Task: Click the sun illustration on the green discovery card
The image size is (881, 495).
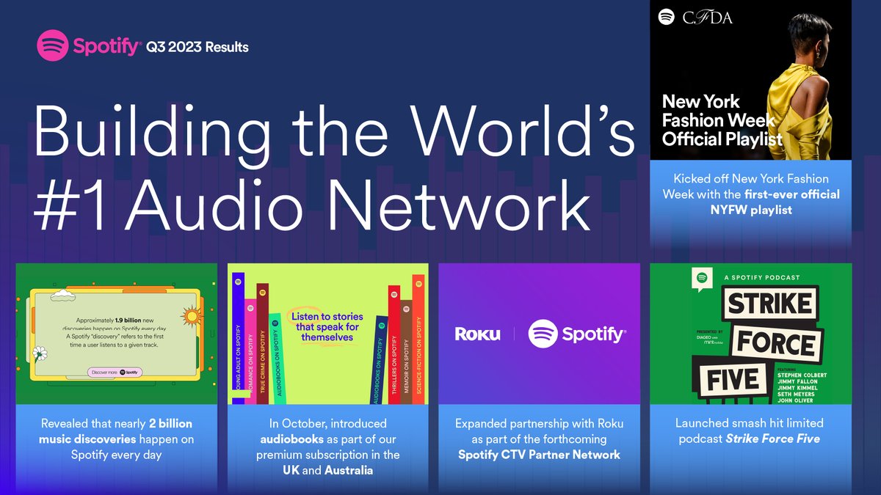Action: [191, 315]
